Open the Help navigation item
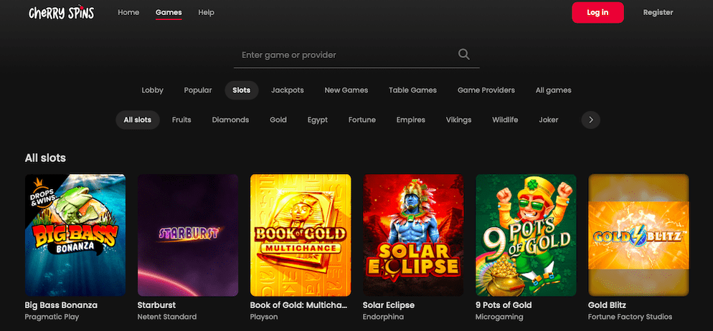The height and width of the screenshot is (331, 713). tap(206, 12)
